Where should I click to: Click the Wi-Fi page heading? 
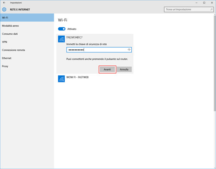pyautogui.click(x=63, y=20)
